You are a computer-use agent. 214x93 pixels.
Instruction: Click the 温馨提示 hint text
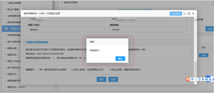click(x=83, y=69)
